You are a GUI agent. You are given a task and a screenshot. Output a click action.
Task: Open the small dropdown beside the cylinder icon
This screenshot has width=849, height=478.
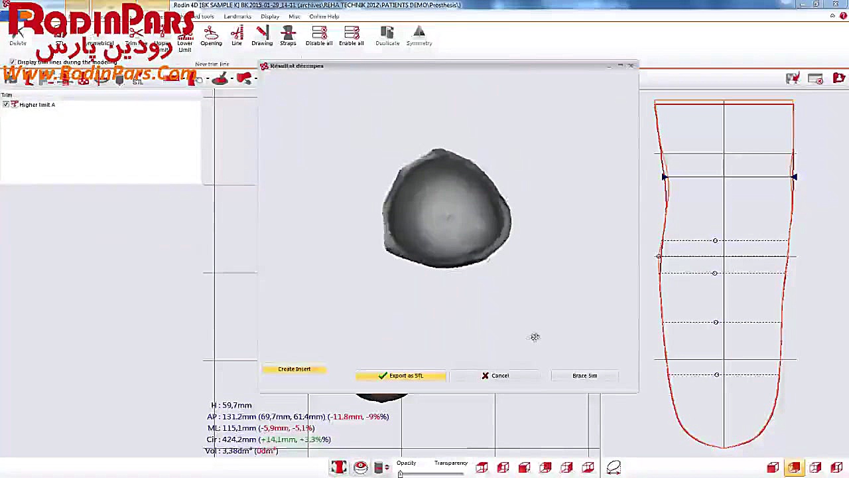coord(387,467)
